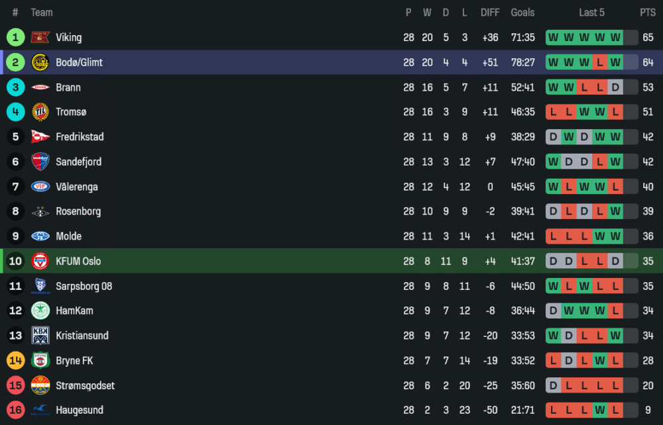Click the Haugesund club crest icon
Screen dimensions: 663x425
click(40, 410)
